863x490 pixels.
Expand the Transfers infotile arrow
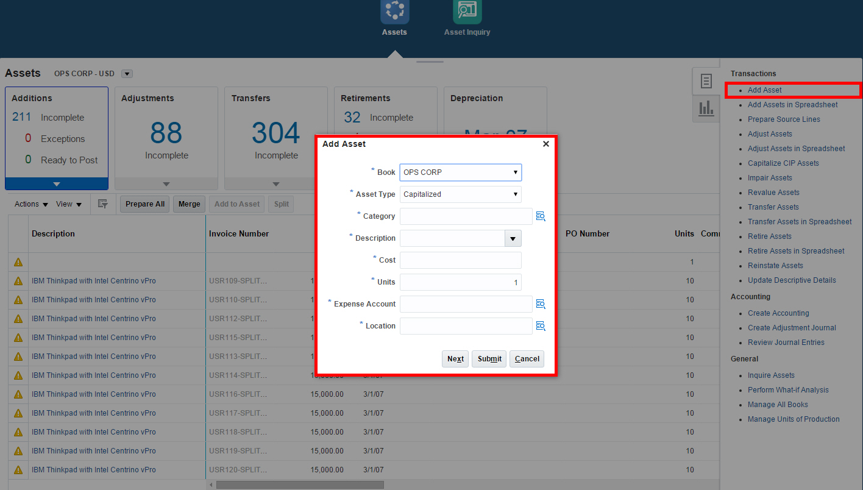pyautogui.click(x=276, y=184)
